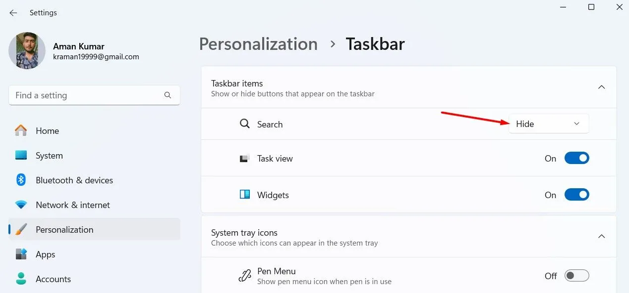Image resolution: width=629 pixels, height=293 pixels.
Task: Maximize the Settings window
Action: 591,7
